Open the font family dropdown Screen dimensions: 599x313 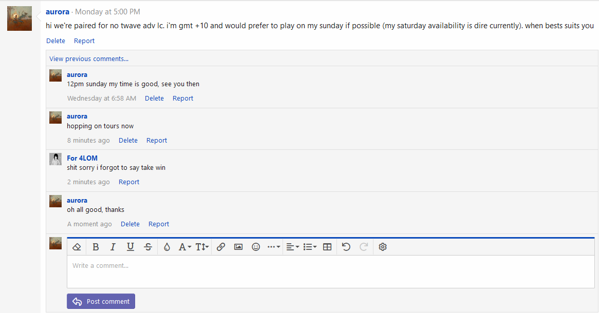click(184, 247)
